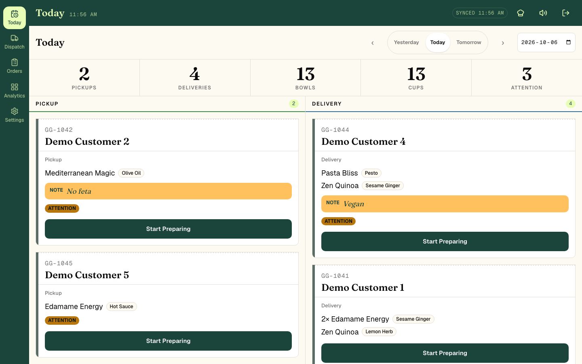582x364 pixels.
Task: Go to Orders in the sidebar
Action: [x=15, y=66]
